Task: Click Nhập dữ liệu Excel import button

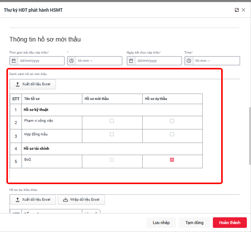Action: point(81,200)
